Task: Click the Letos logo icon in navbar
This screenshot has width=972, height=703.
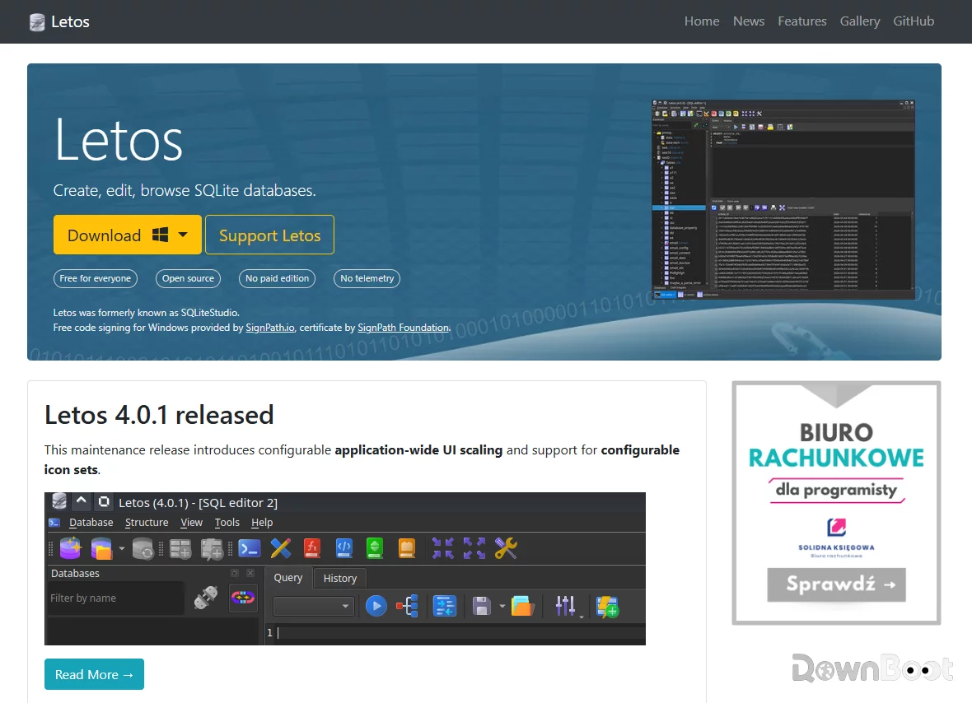Action: tap(37, 22)
